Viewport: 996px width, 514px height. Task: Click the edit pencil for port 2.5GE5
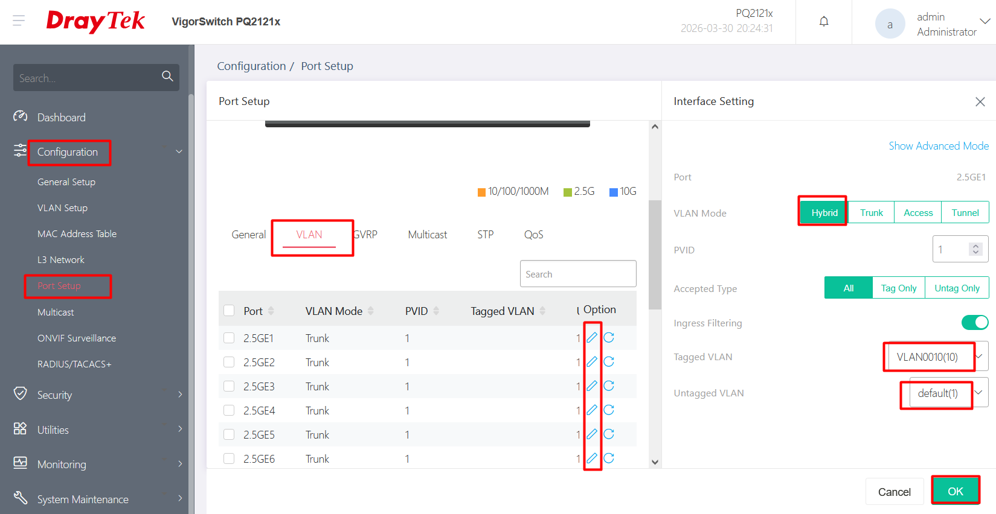592,434
